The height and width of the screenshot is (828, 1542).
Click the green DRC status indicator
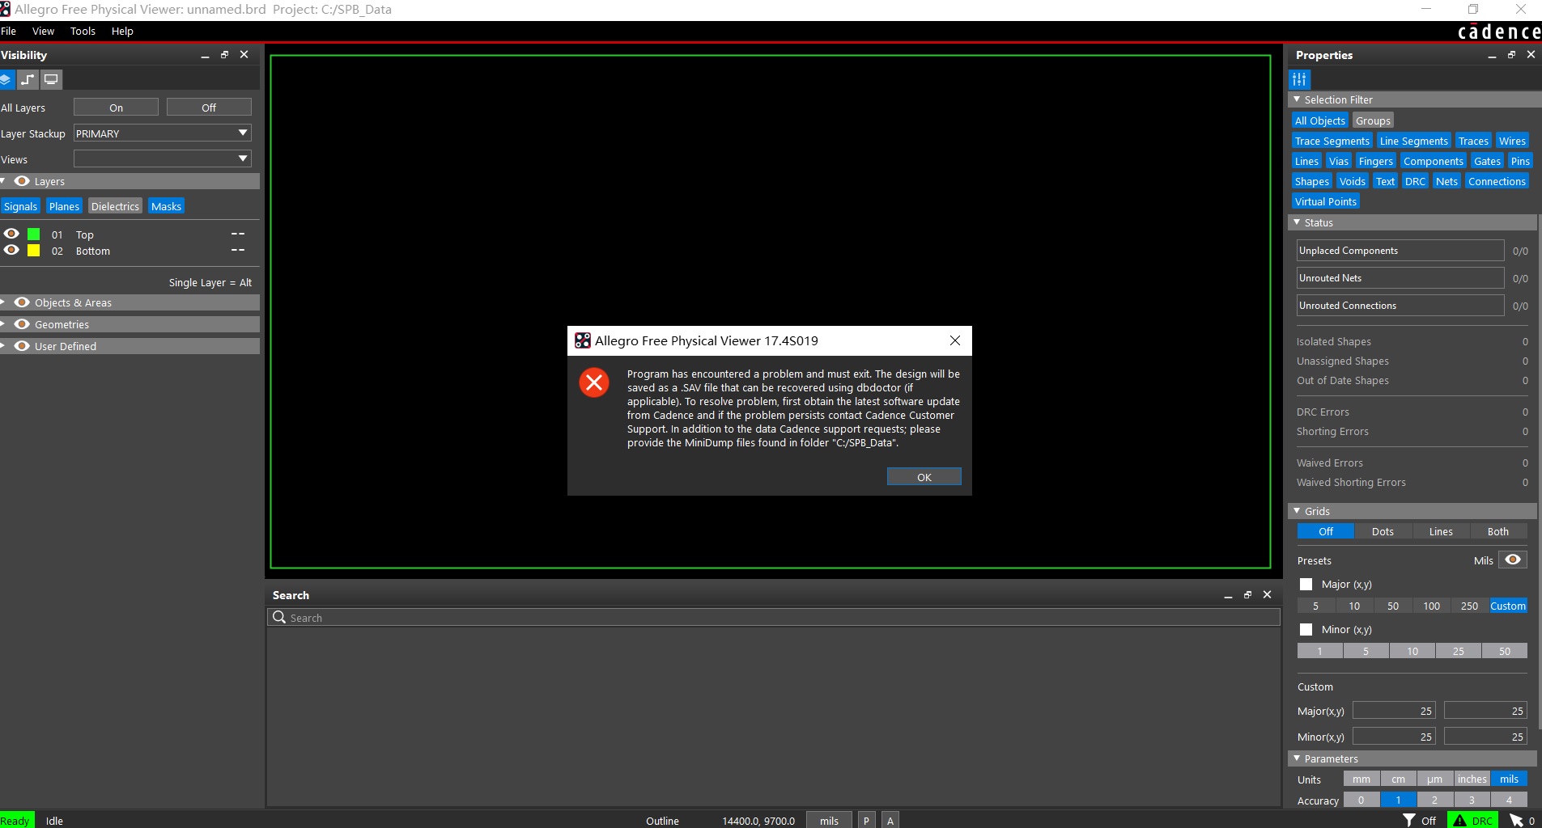pos(1472,821)
